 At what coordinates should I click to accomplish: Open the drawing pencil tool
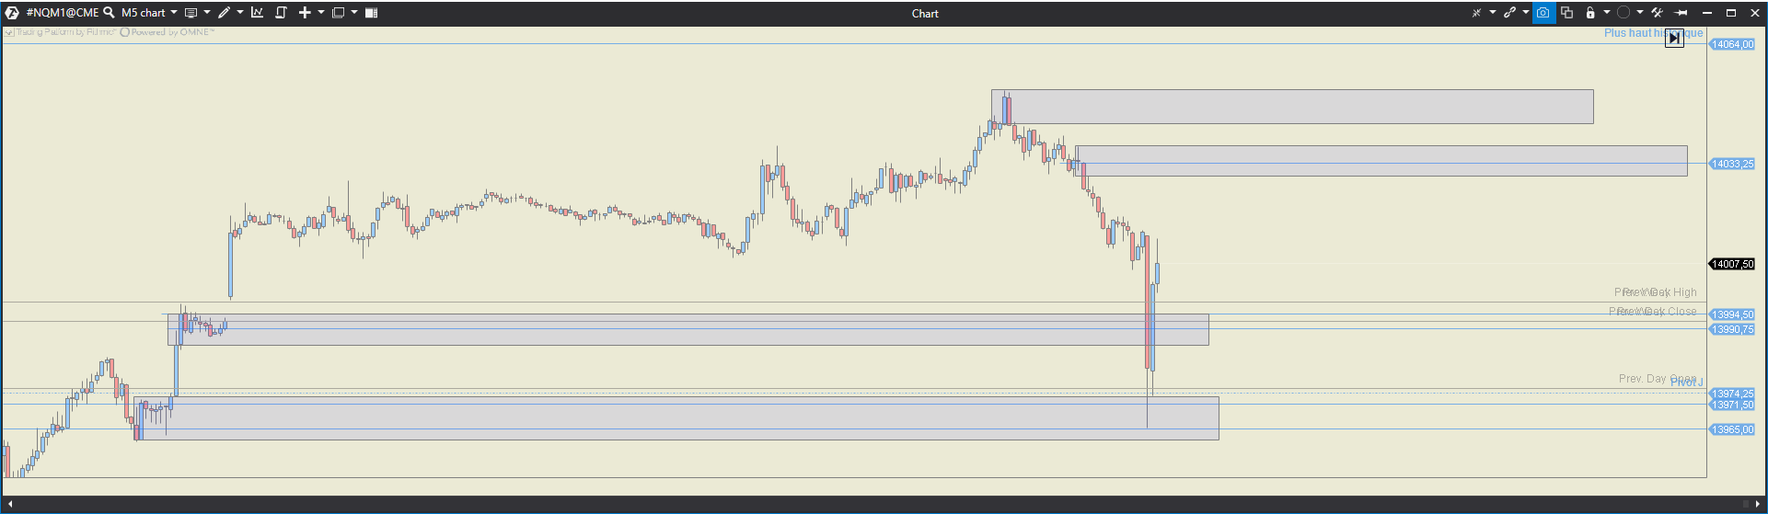pyautogui.click(x=224, y=13)
